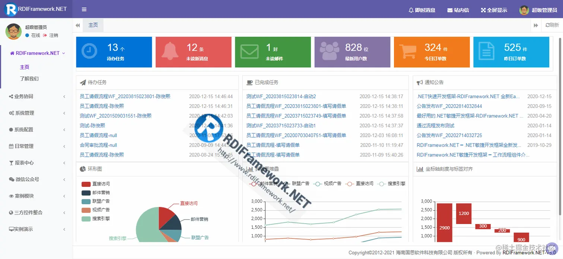Viewport: 563px width, 259px height.
Task: Click megaphone icon in 通知公告 header
Action: (x=420, y=83)
